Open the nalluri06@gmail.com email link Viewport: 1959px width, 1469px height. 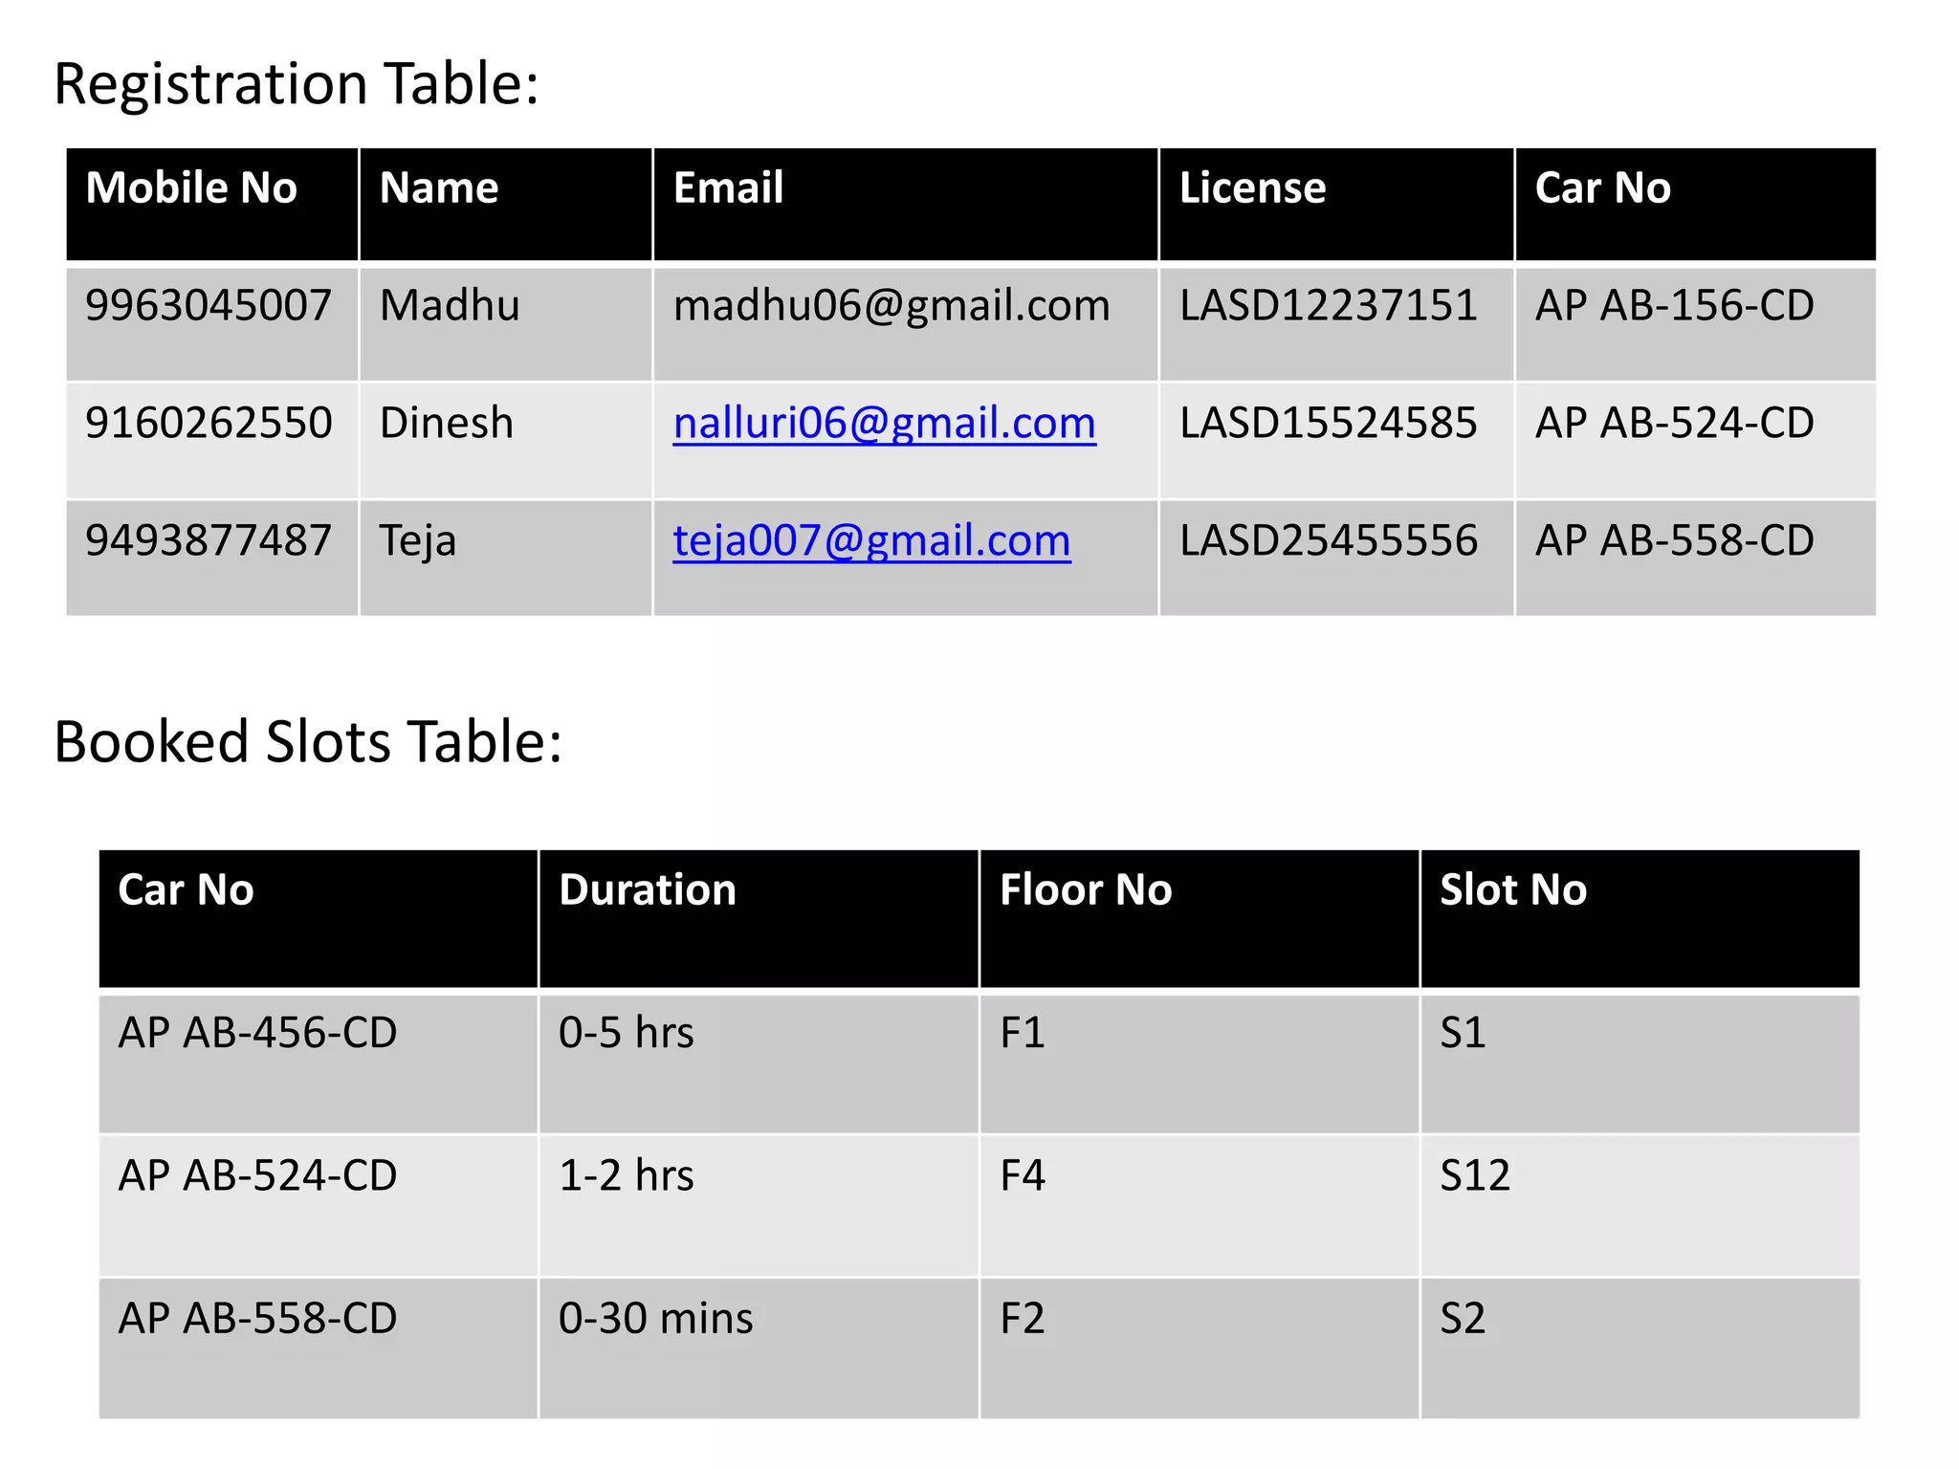coord(884,424)
